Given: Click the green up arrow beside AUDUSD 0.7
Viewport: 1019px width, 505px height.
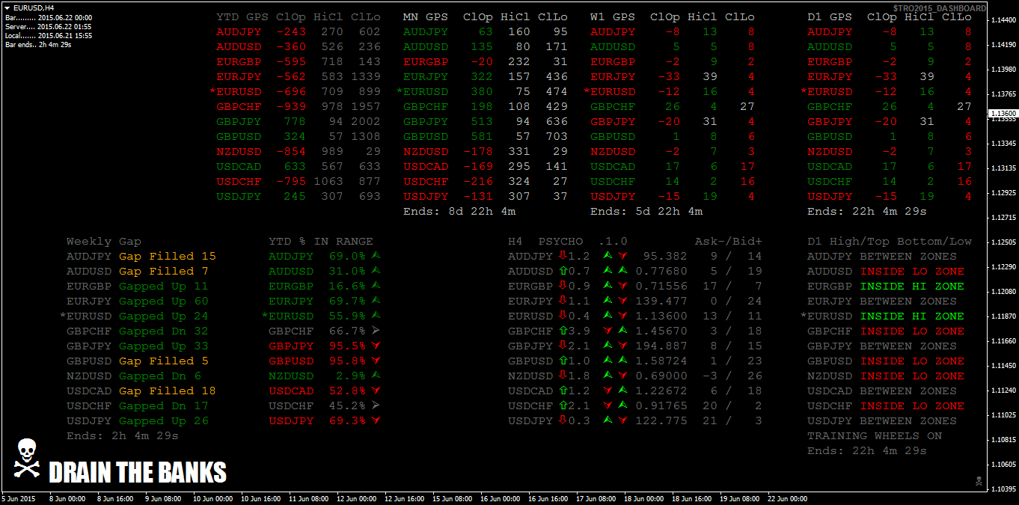Looking at the screenshot, I should (563, 271).
